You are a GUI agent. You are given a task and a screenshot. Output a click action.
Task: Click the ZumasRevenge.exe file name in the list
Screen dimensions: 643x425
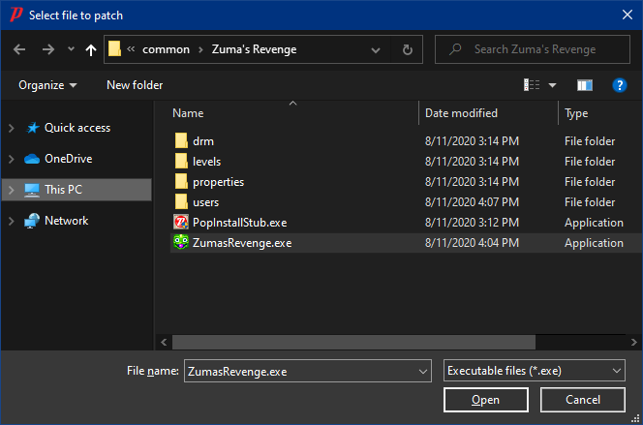(x=242, y=243)
